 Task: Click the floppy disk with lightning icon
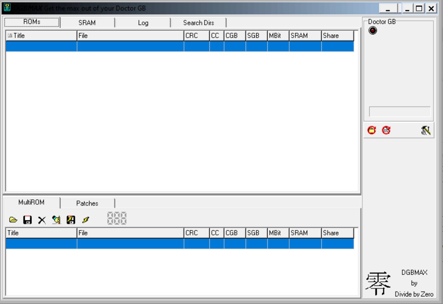[71, 220]
